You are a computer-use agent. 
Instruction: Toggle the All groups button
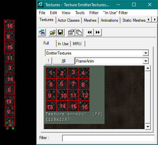click(63, 61)
